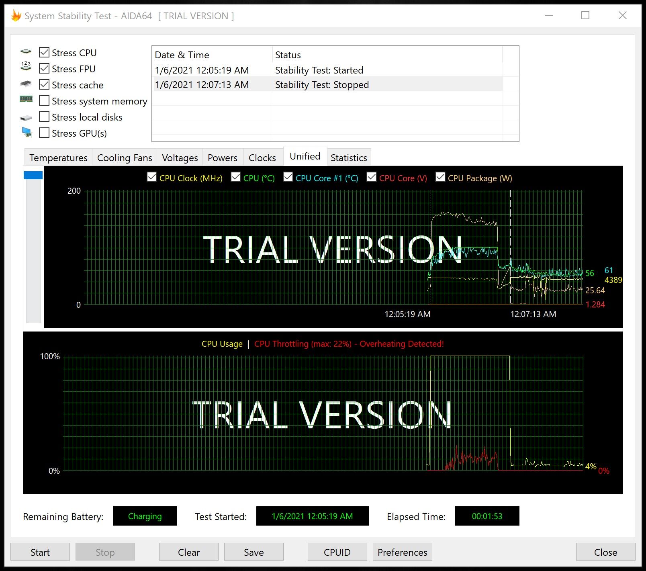This screenshot has width=646, height=571.
Task: Switch to the Voltages tab
Action: point(180,158)
